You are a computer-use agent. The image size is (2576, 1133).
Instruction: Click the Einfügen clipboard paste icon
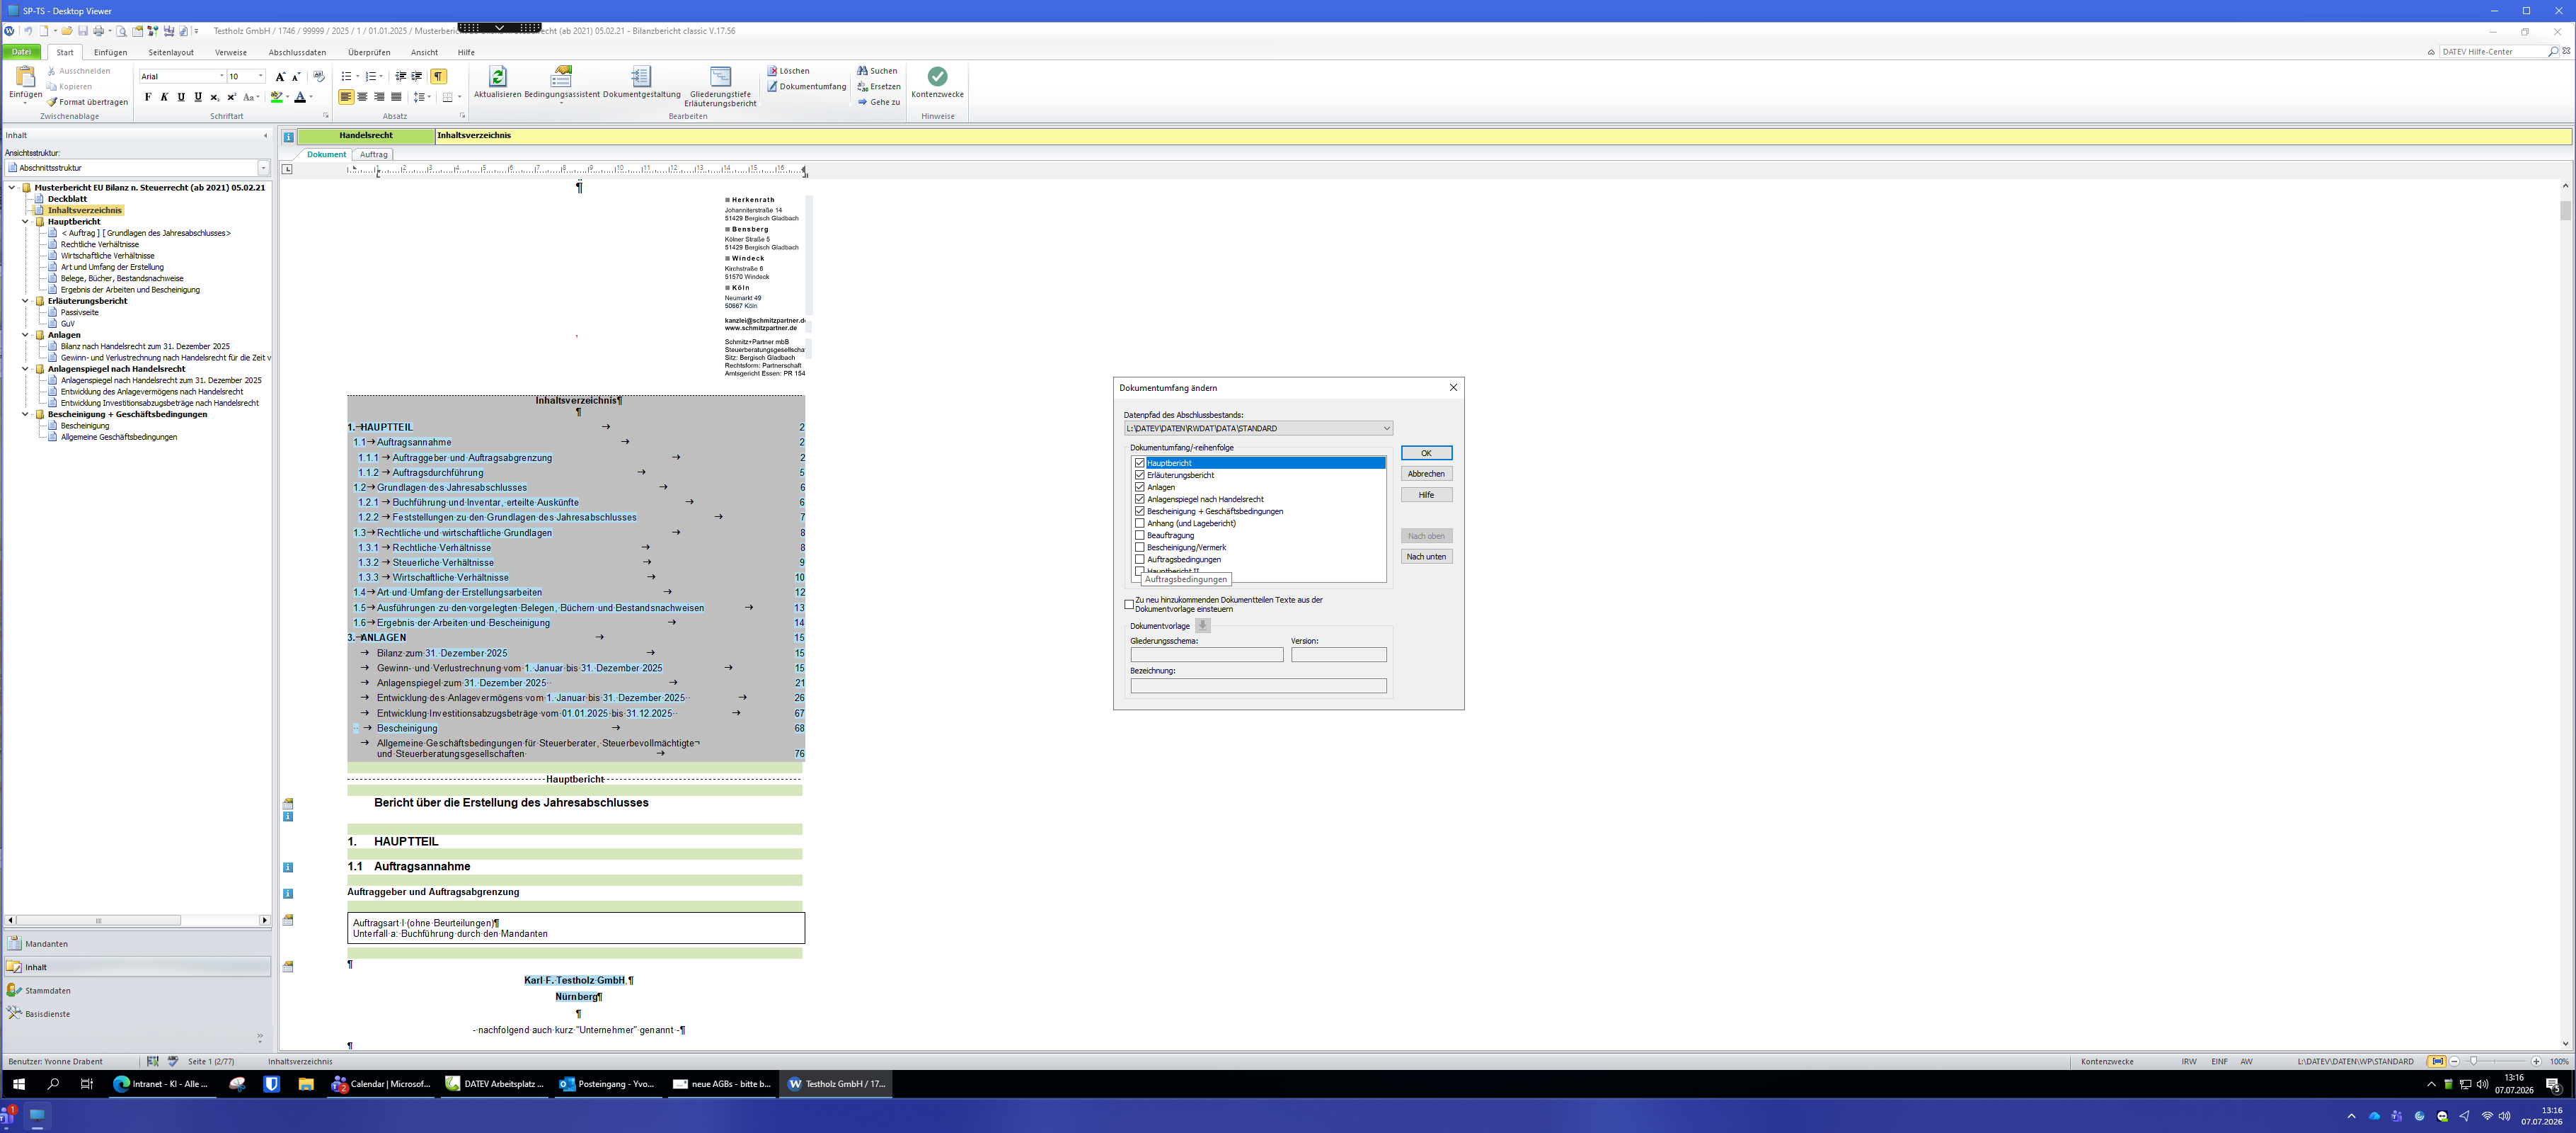pos(25,77)
